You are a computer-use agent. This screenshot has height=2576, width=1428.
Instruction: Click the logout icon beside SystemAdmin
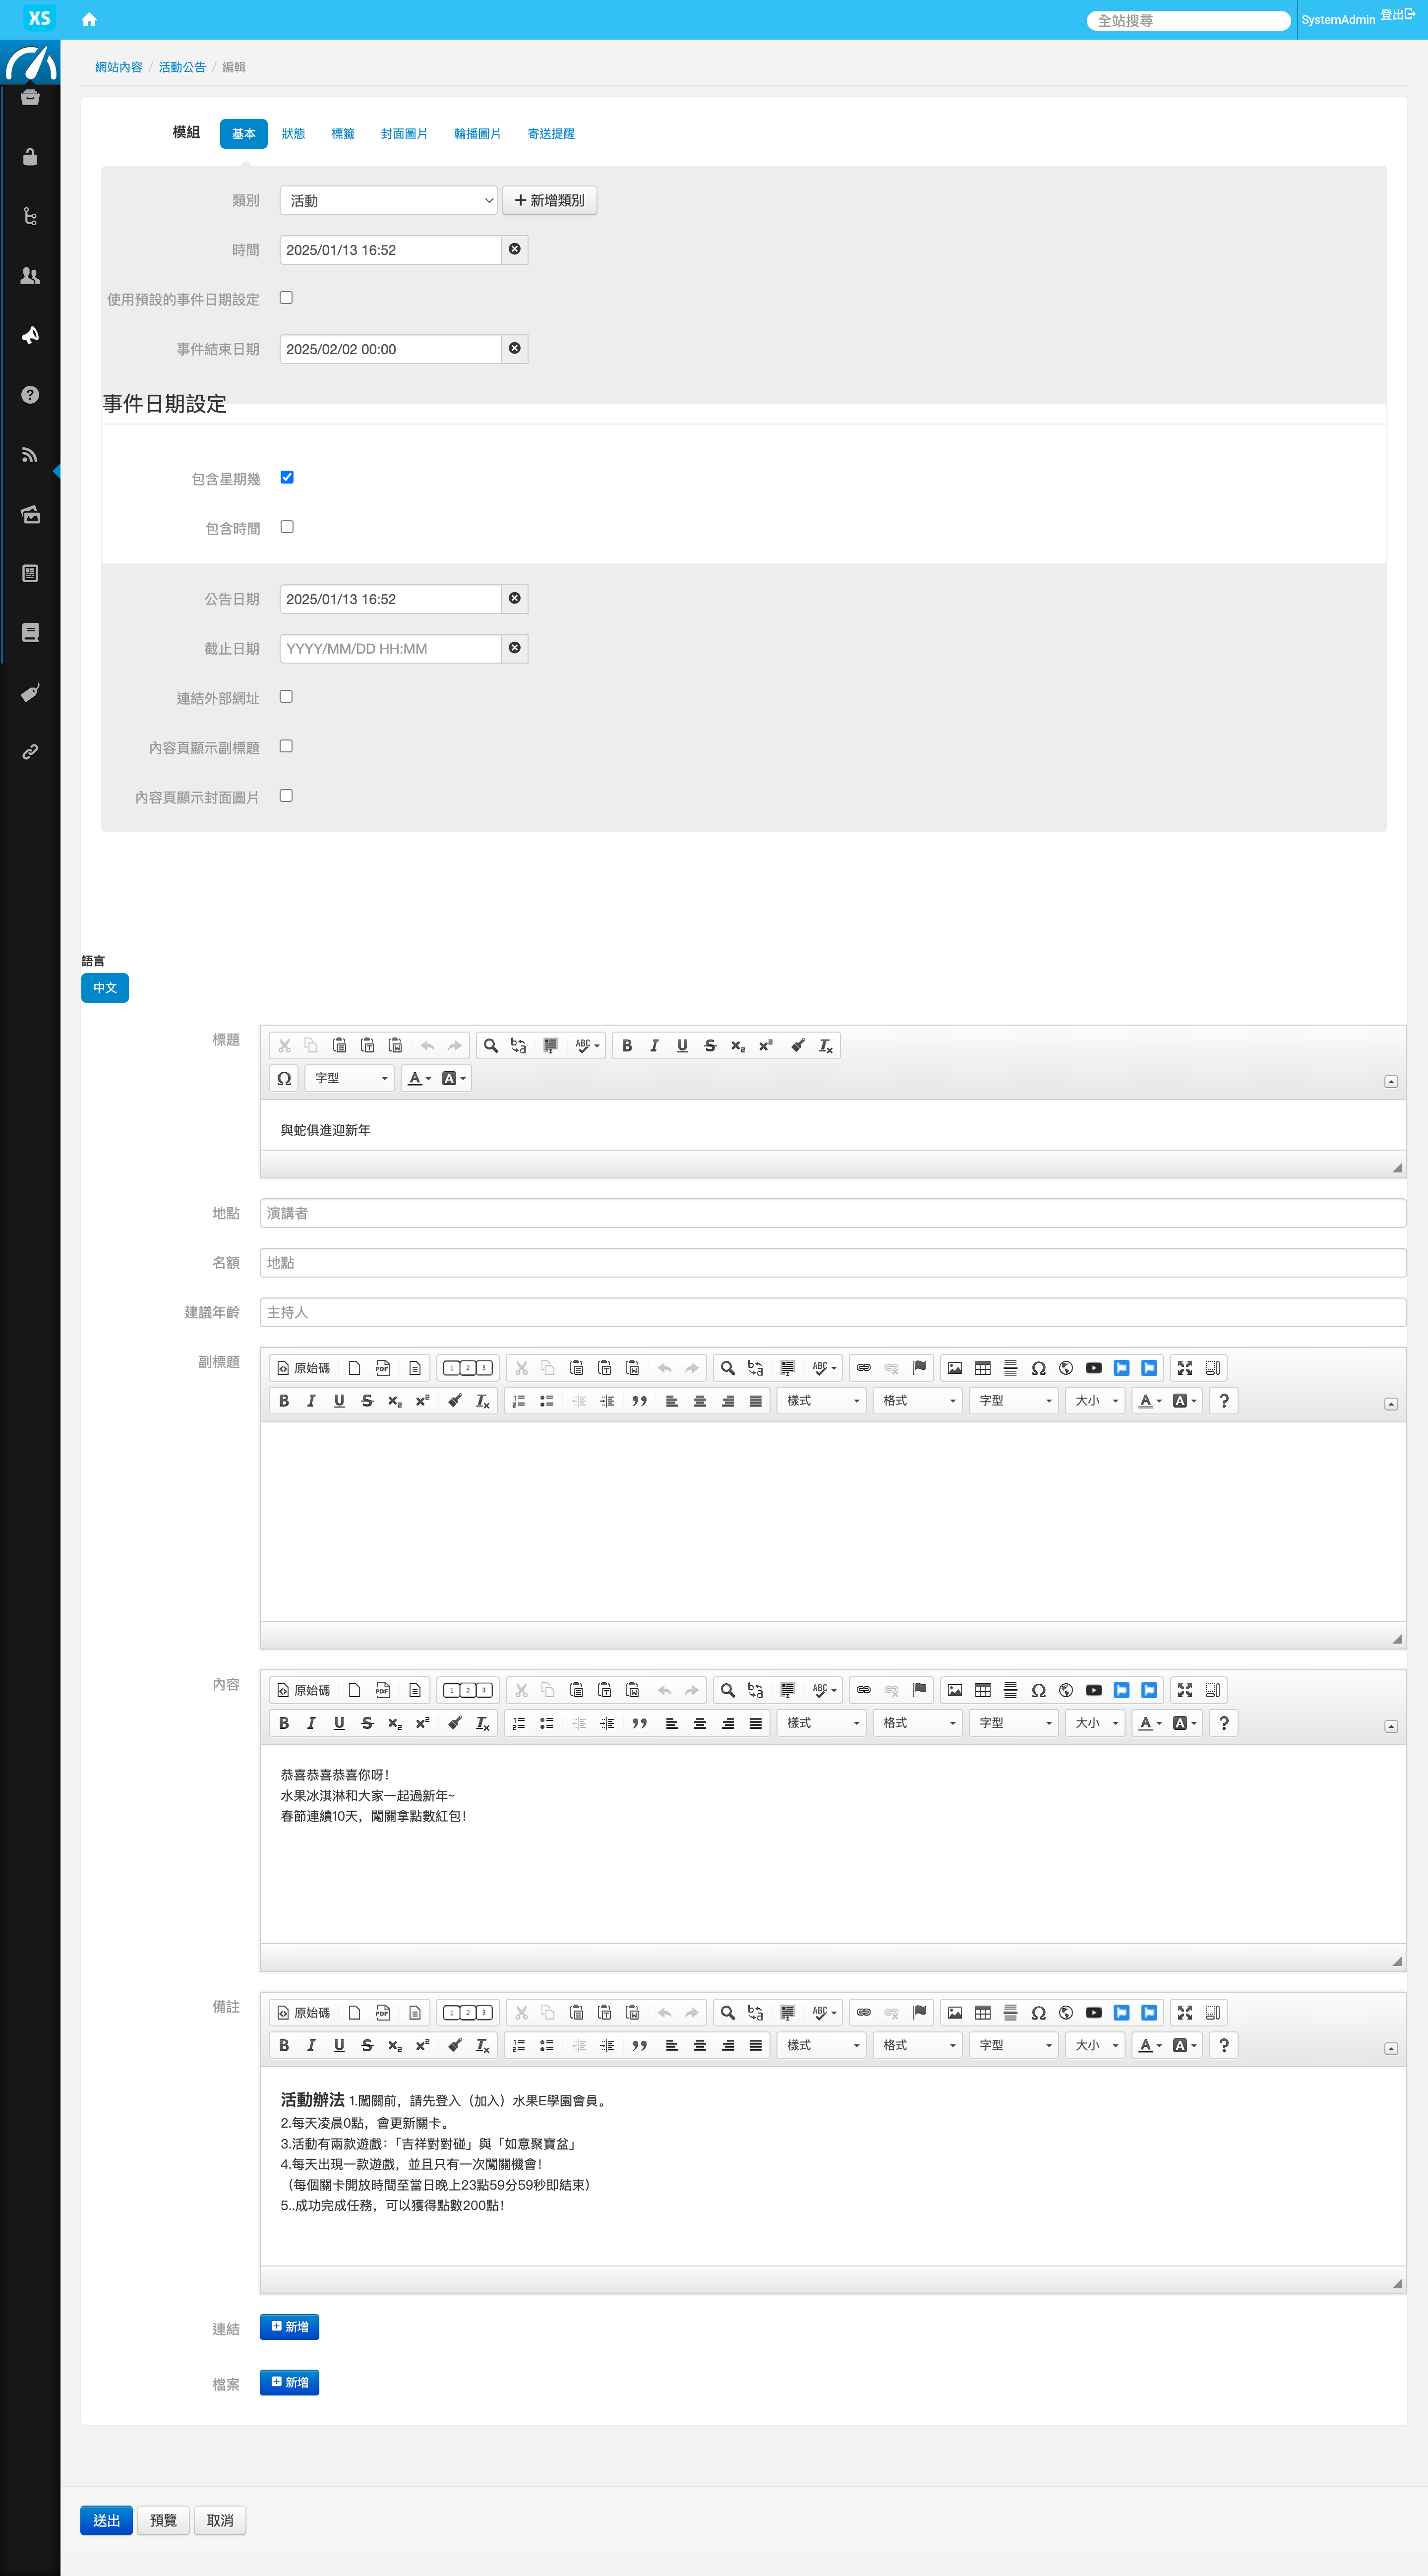[x=1409, y=15]
